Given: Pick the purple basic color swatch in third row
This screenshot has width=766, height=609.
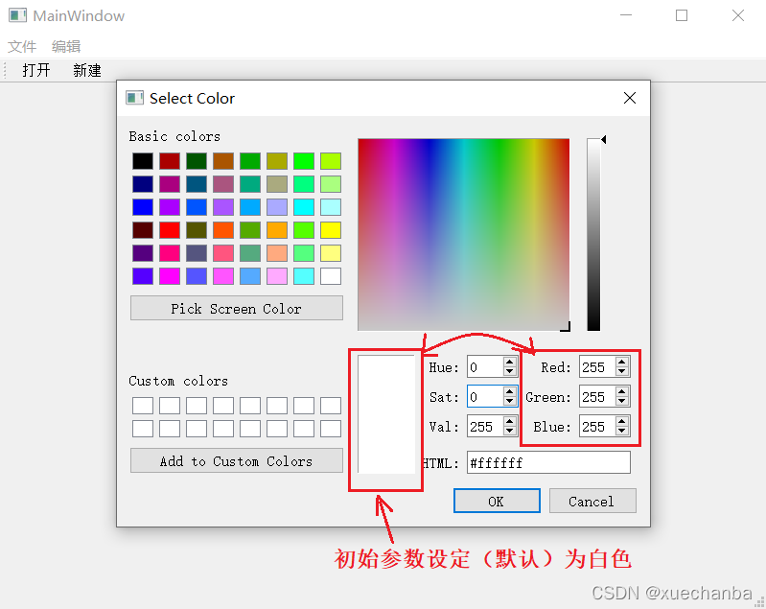Looking at the screenshot, I should [x=170, y=207].
